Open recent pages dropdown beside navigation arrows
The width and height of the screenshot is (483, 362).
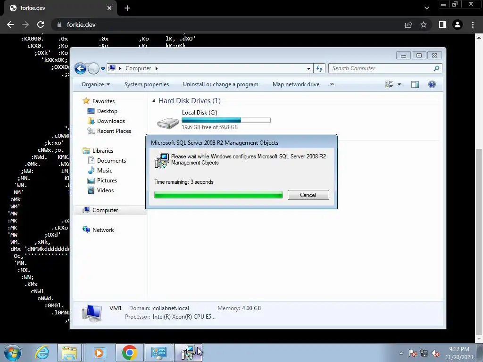click(x=103, y=69)
